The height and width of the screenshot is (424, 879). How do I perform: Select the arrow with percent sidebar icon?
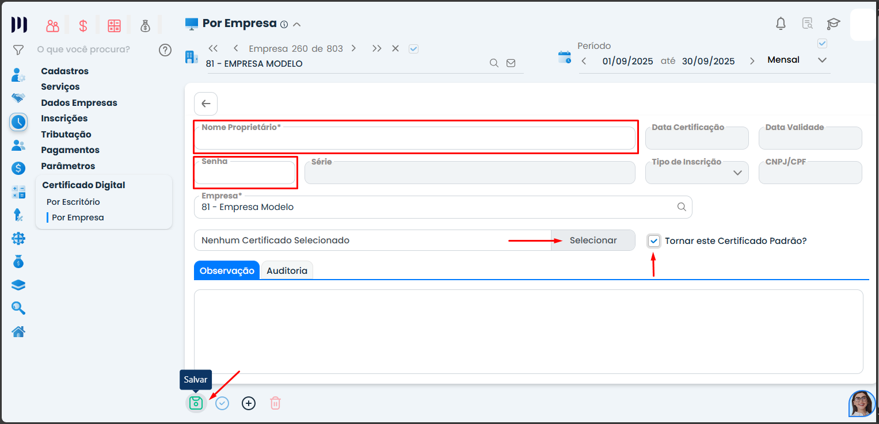click(18, 215)
